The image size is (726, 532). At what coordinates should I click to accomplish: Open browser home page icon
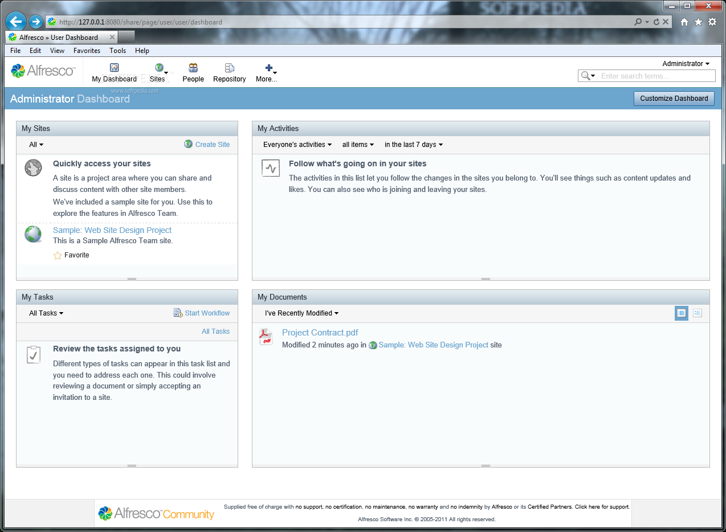[684, 22]
